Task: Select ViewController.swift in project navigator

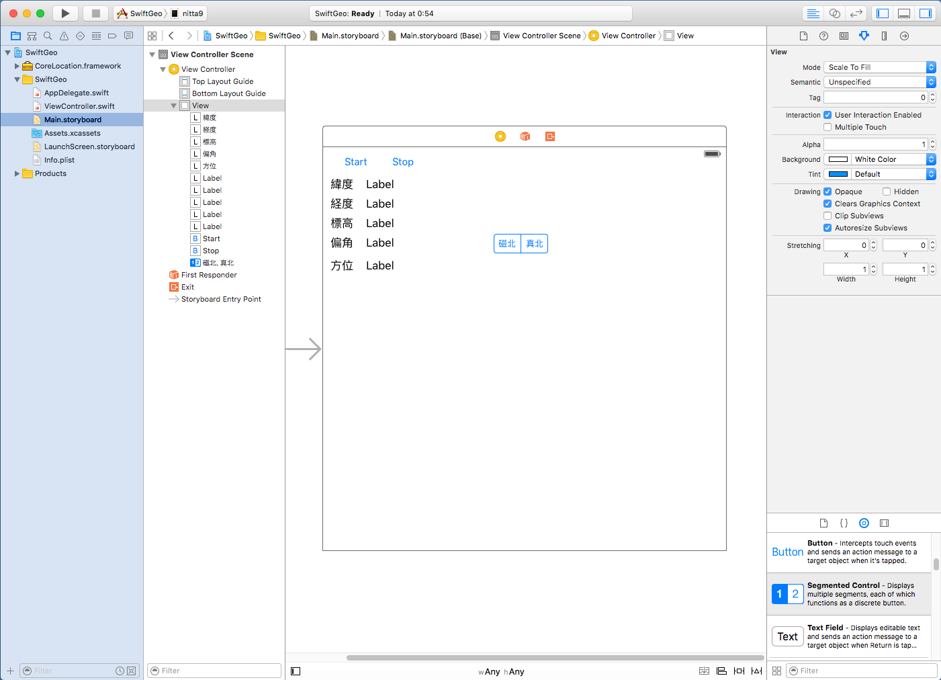Action: (79, 106)
